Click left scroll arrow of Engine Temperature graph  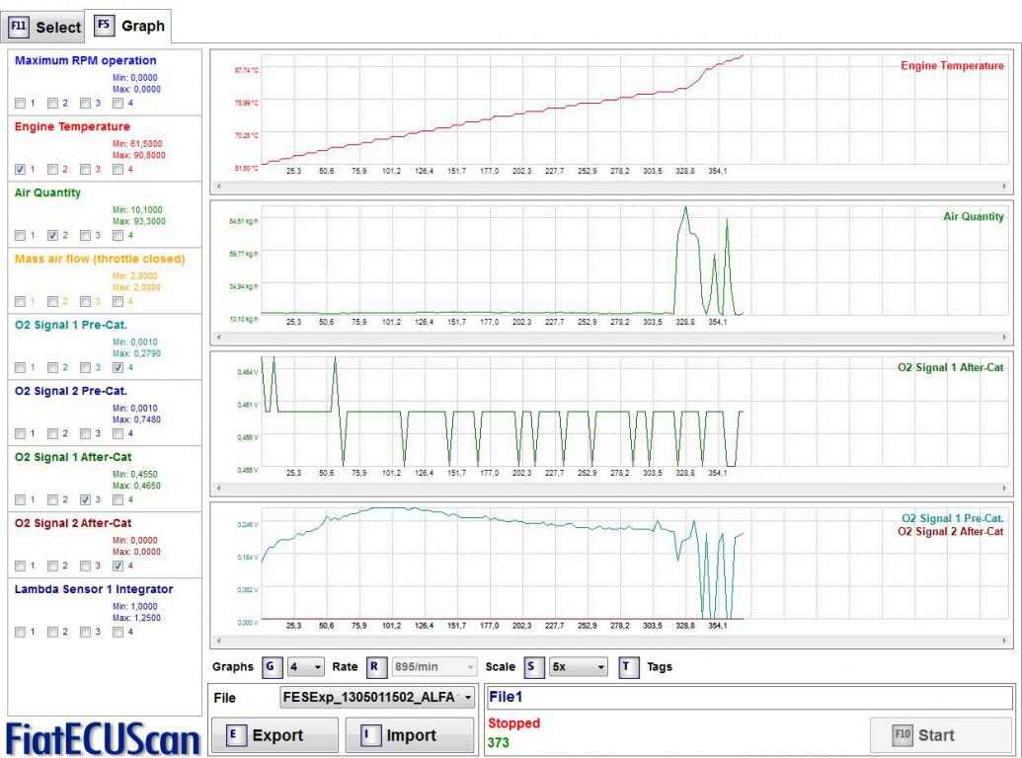tap(218, 187)
